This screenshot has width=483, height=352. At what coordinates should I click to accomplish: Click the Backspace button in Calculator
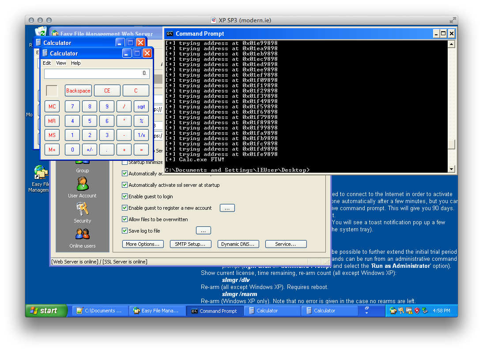tap(78, 91)
